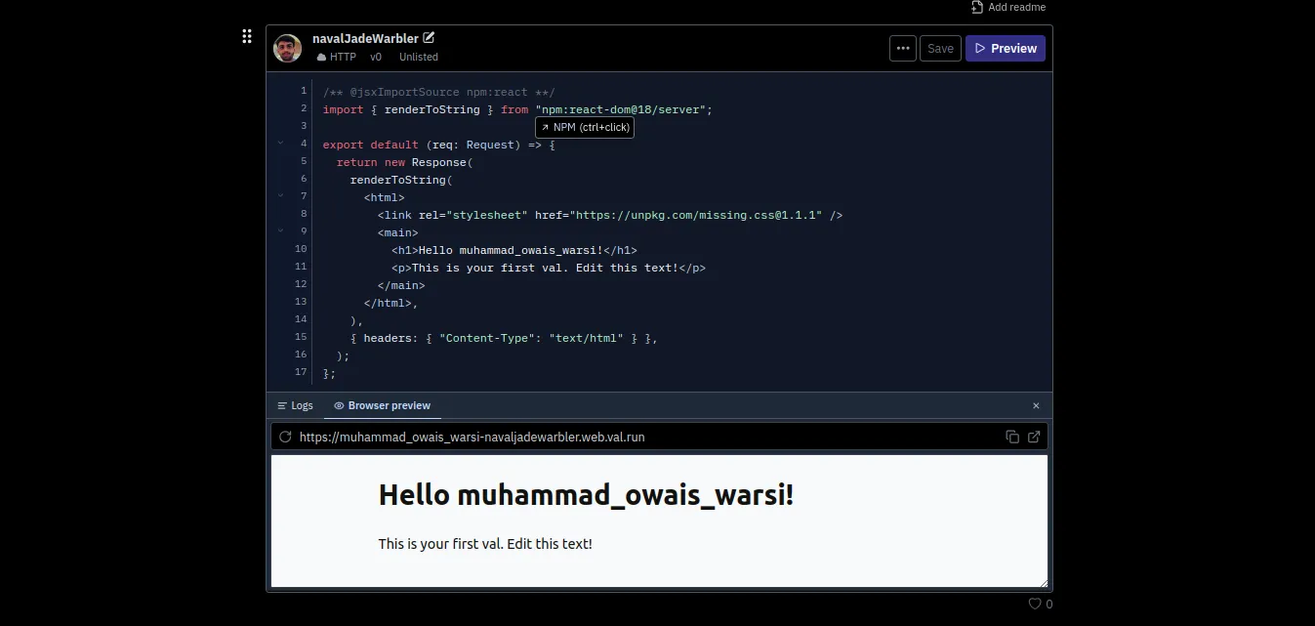Click the edit pencil beside navalJadeWarbler
This screenshot has height=626, width=1315.
click(429, 38)
